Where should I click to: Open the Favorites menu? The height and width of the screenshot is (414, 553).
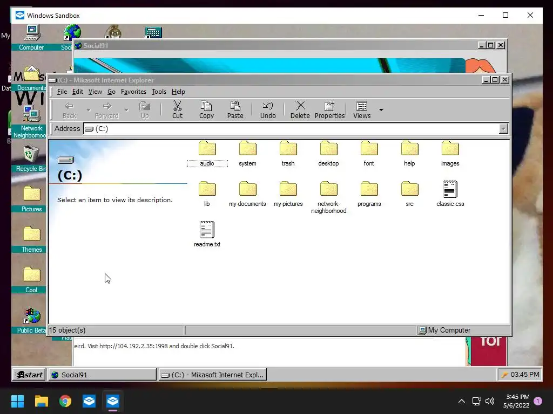[133, 92]
